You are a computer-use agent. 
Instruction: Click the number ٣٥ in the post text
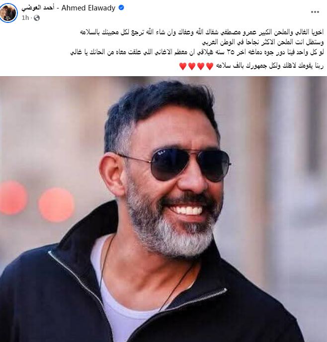229,52
